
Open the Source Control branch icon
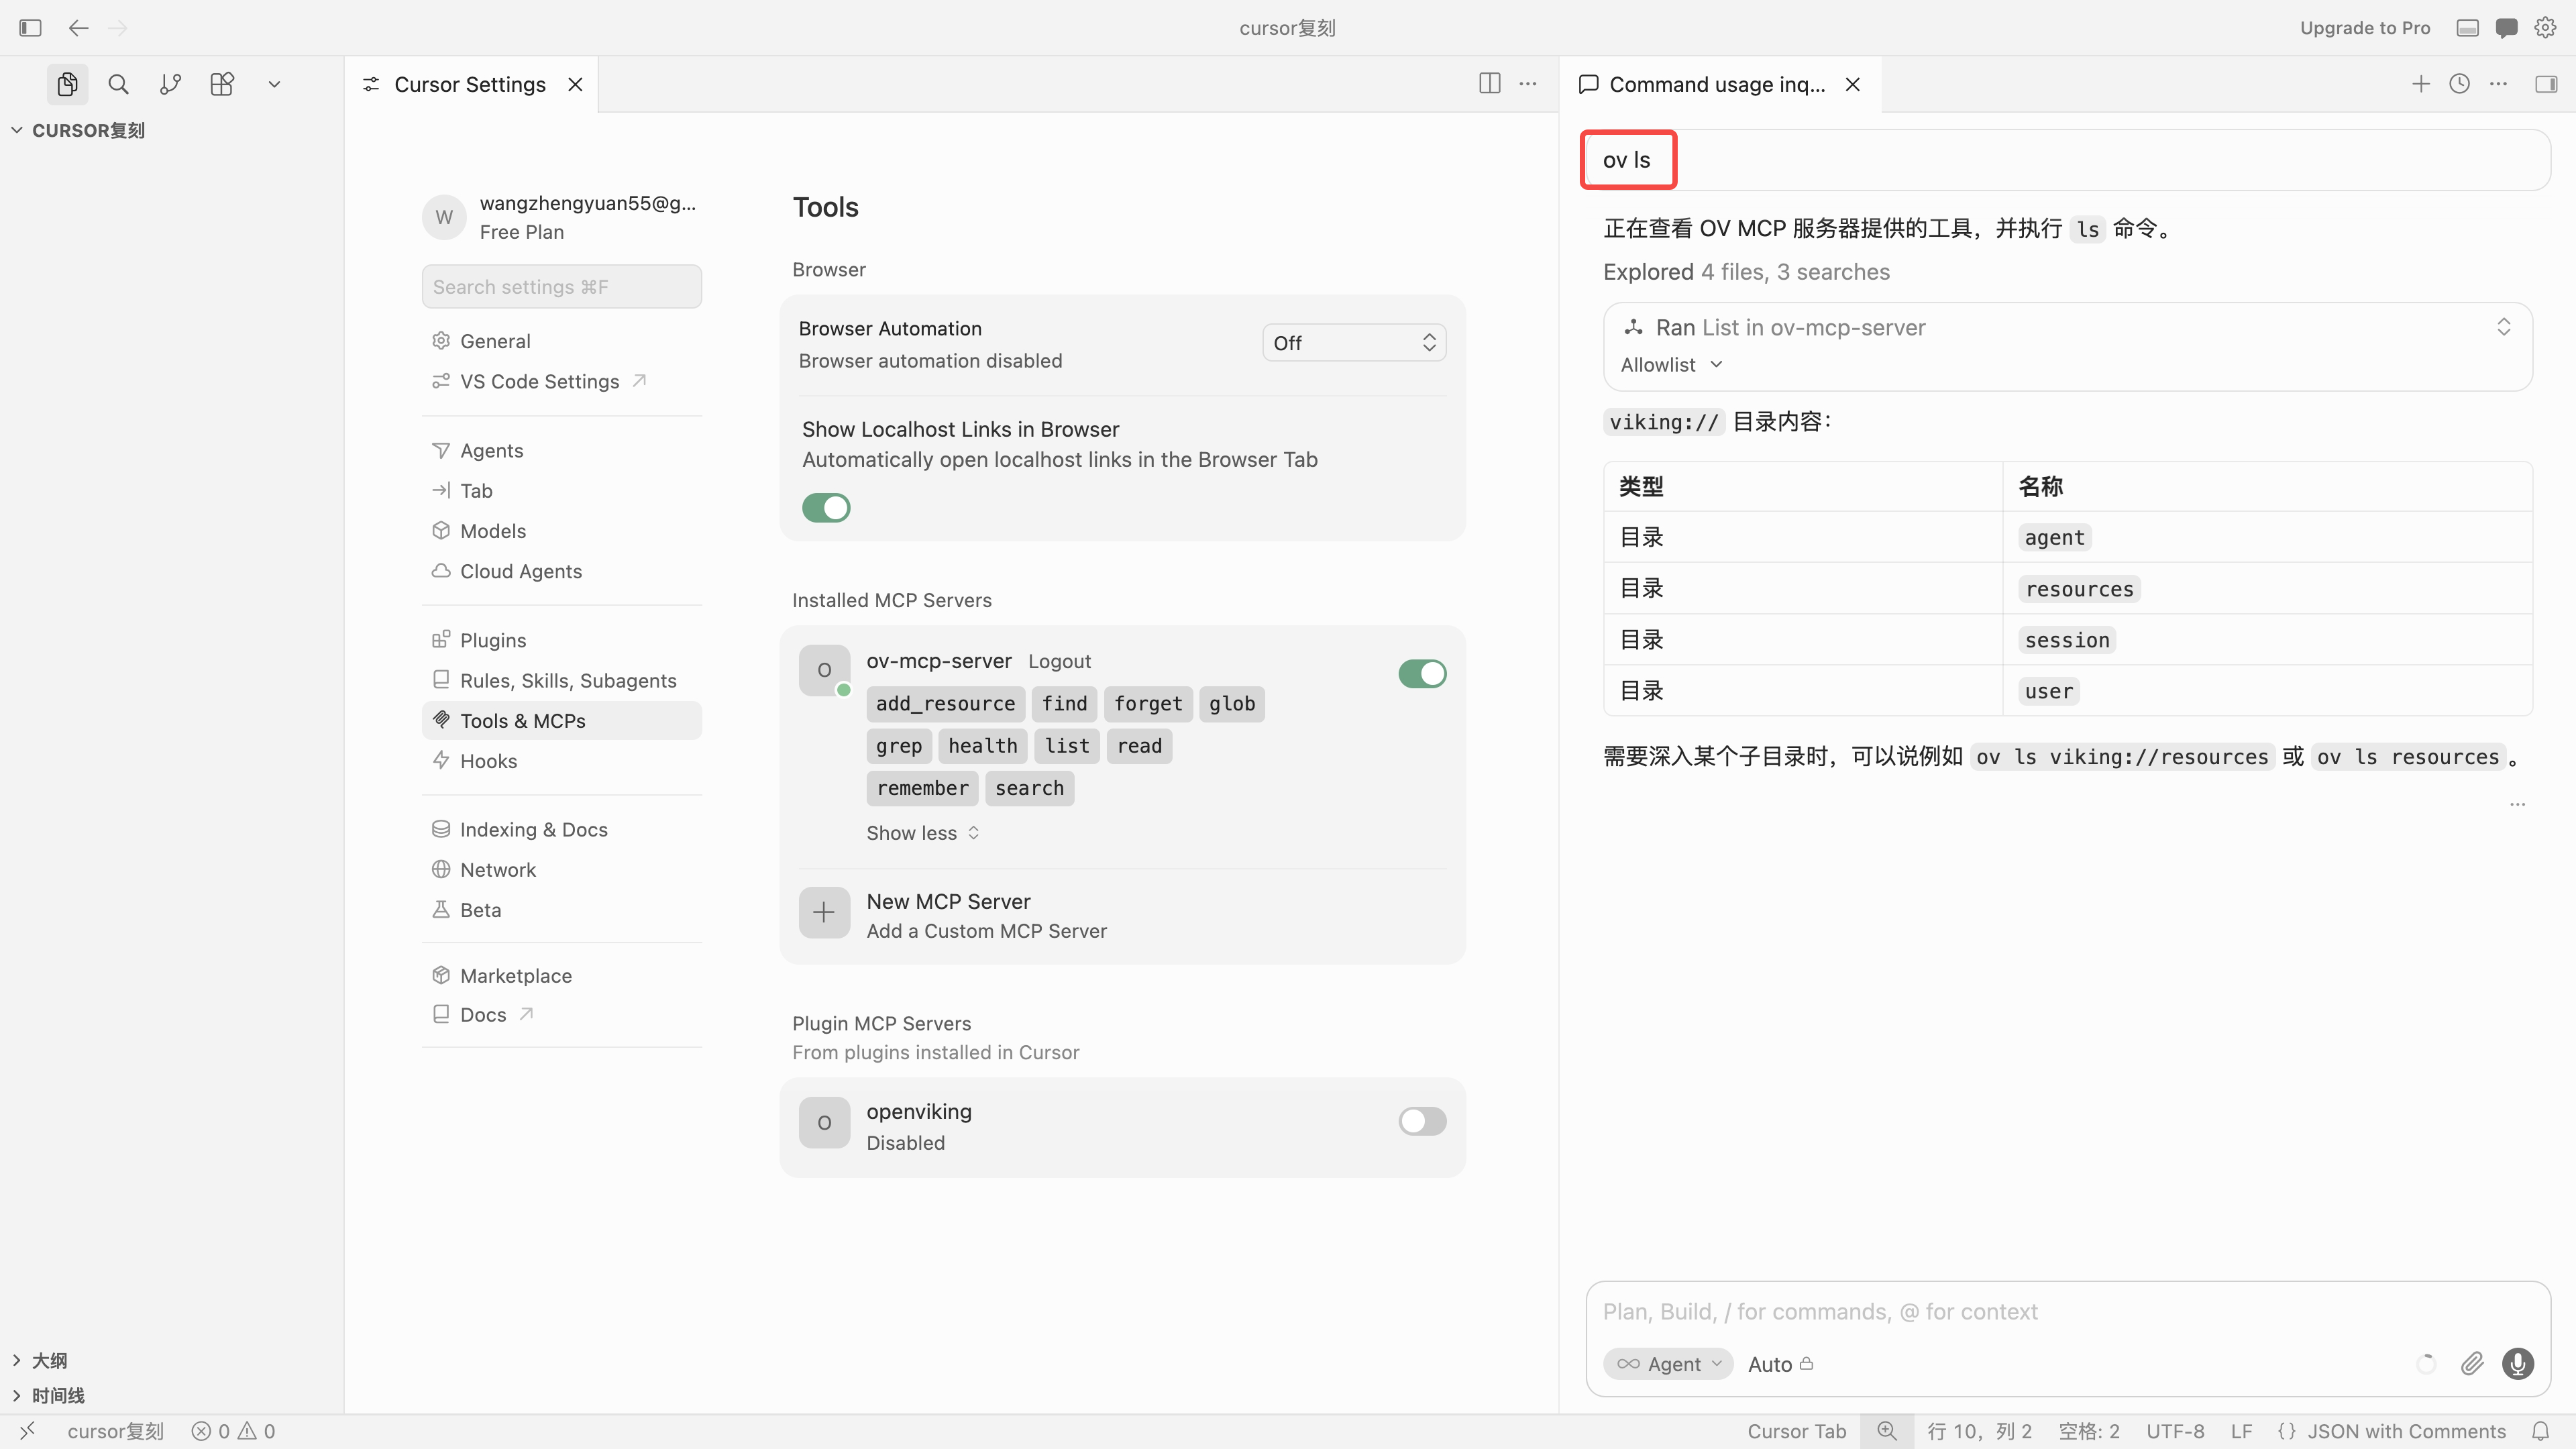pyautogui.click(x=170, y=84)
